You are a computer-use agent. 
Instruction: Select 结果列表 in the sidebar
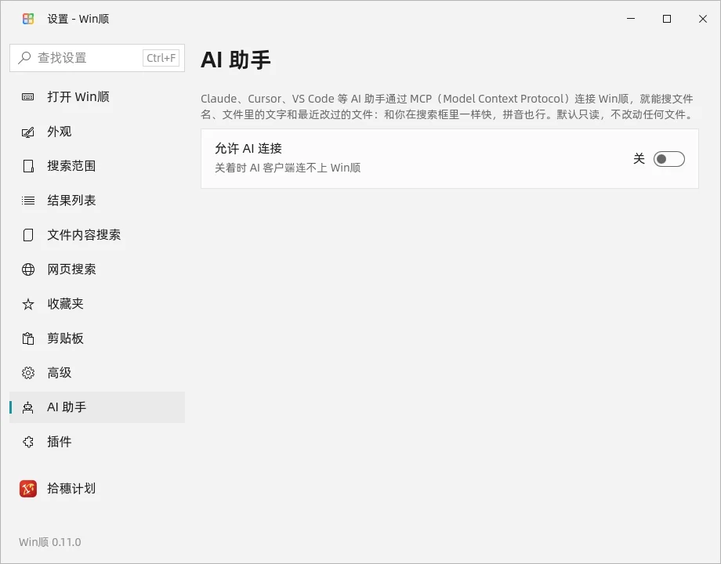(97, 201)
